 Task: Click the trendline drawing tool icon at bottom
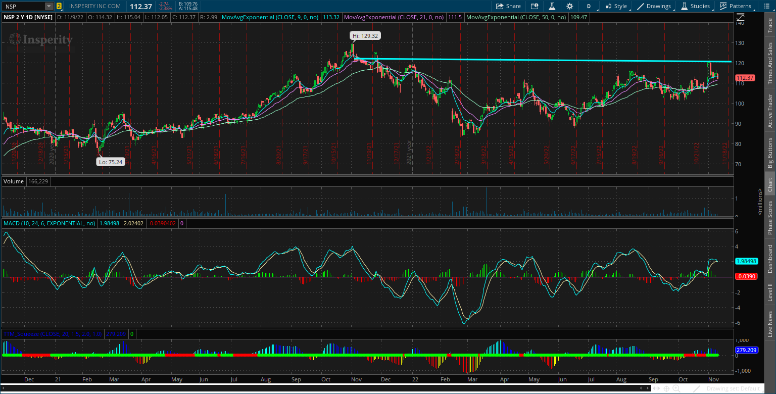coord(697,388)
